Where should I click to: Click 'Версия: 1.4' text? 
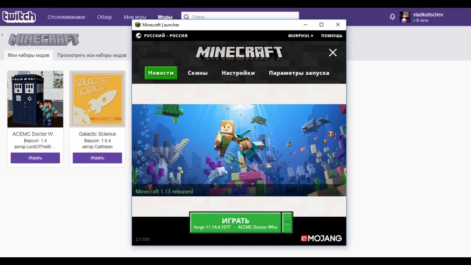click(x=35, y=141)
